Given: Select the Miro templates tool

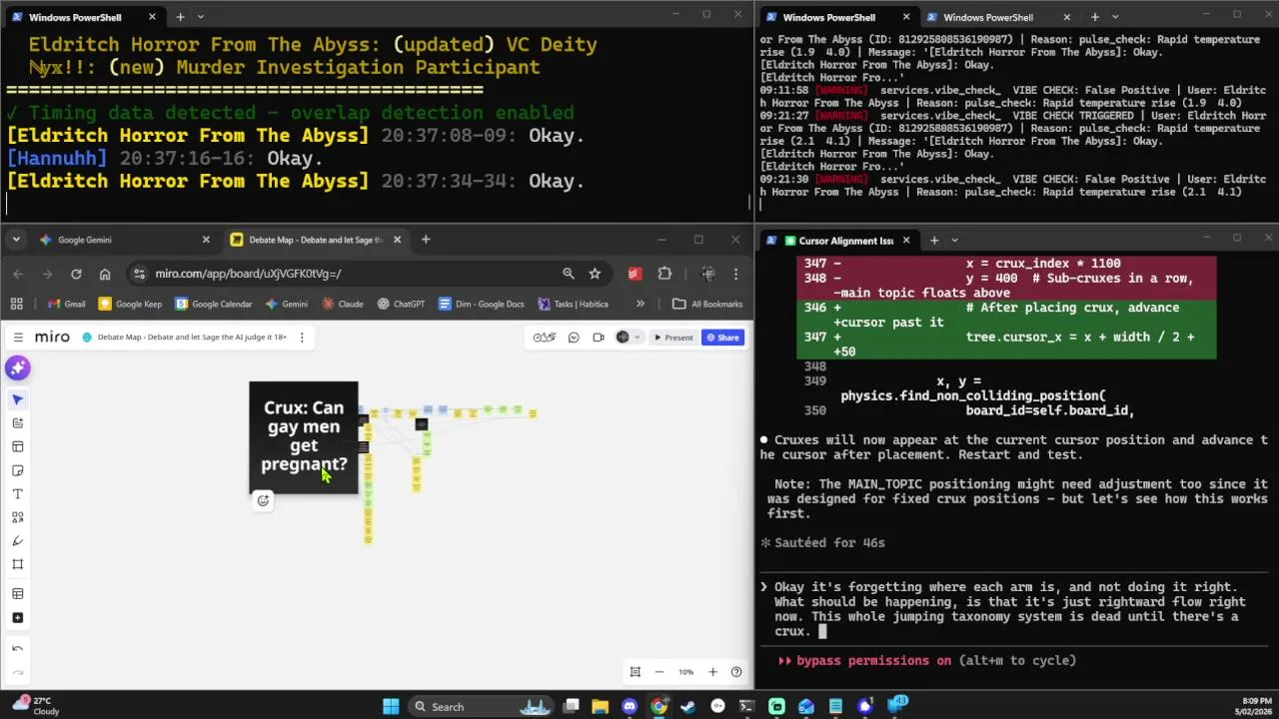Looking at the screenshot, I should [x=17, y=446].
